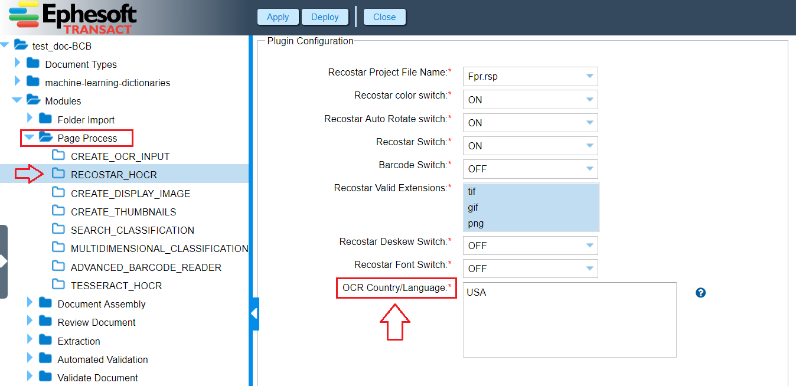The width and height of the screenshot is (796, 386).
Task: Click SEARCH_CLASSIFICATION folder icon
Action: (58, 230)
